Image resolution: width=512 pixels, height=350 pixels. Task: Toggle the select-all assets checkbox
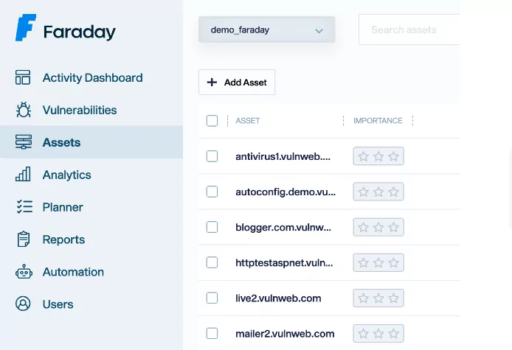212,121
